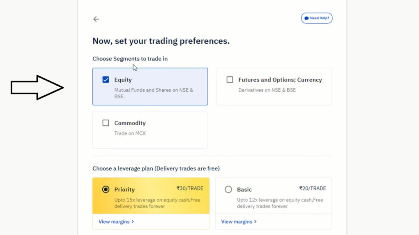The image size is (419, 235).
Task: Click chevron next to Priority View margins
Action: [x=133, y=222]
